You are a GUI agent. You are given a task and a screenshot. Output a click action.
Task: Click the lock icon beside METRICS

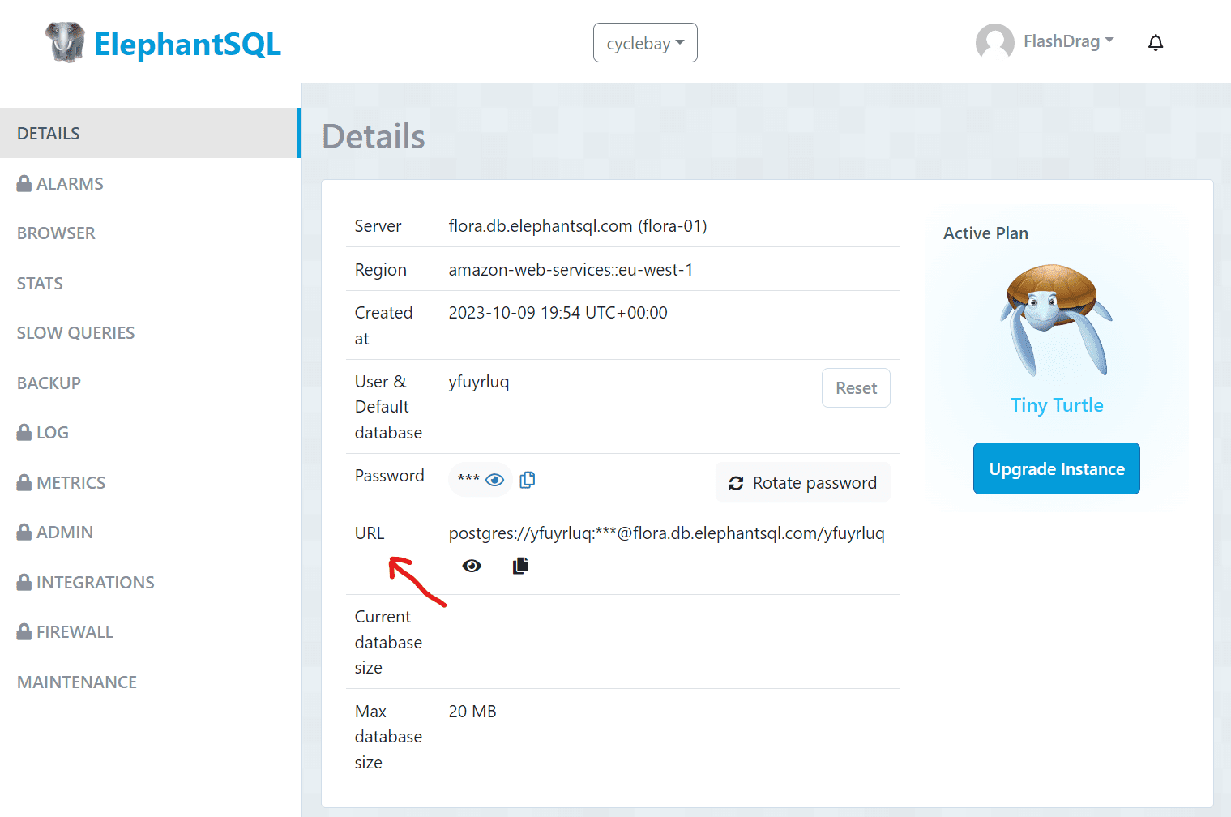coord(24,482)
